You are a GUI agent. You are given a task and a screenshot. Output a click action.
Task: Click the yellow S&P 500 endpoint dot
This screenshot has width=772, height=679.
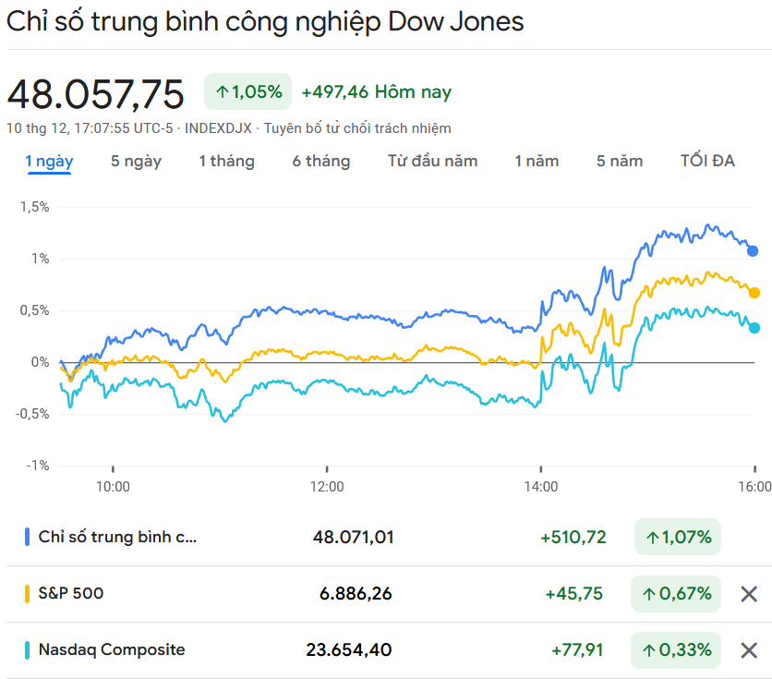(754, 293)
